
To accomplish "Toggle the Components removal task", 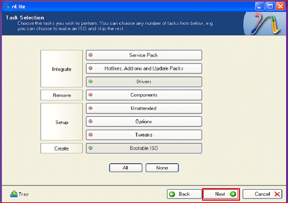I will click(144, 95).
